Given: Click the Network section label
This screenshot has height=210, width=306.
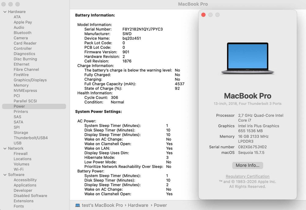Looking at the screenshot, I should pos(16,148).
